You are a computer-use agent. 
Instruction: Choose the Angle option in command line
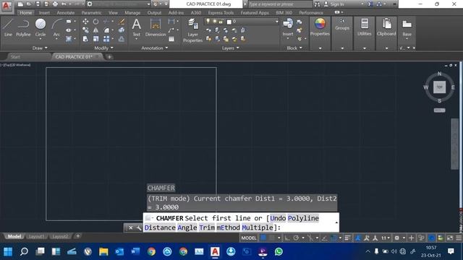(x=187, y=227)
